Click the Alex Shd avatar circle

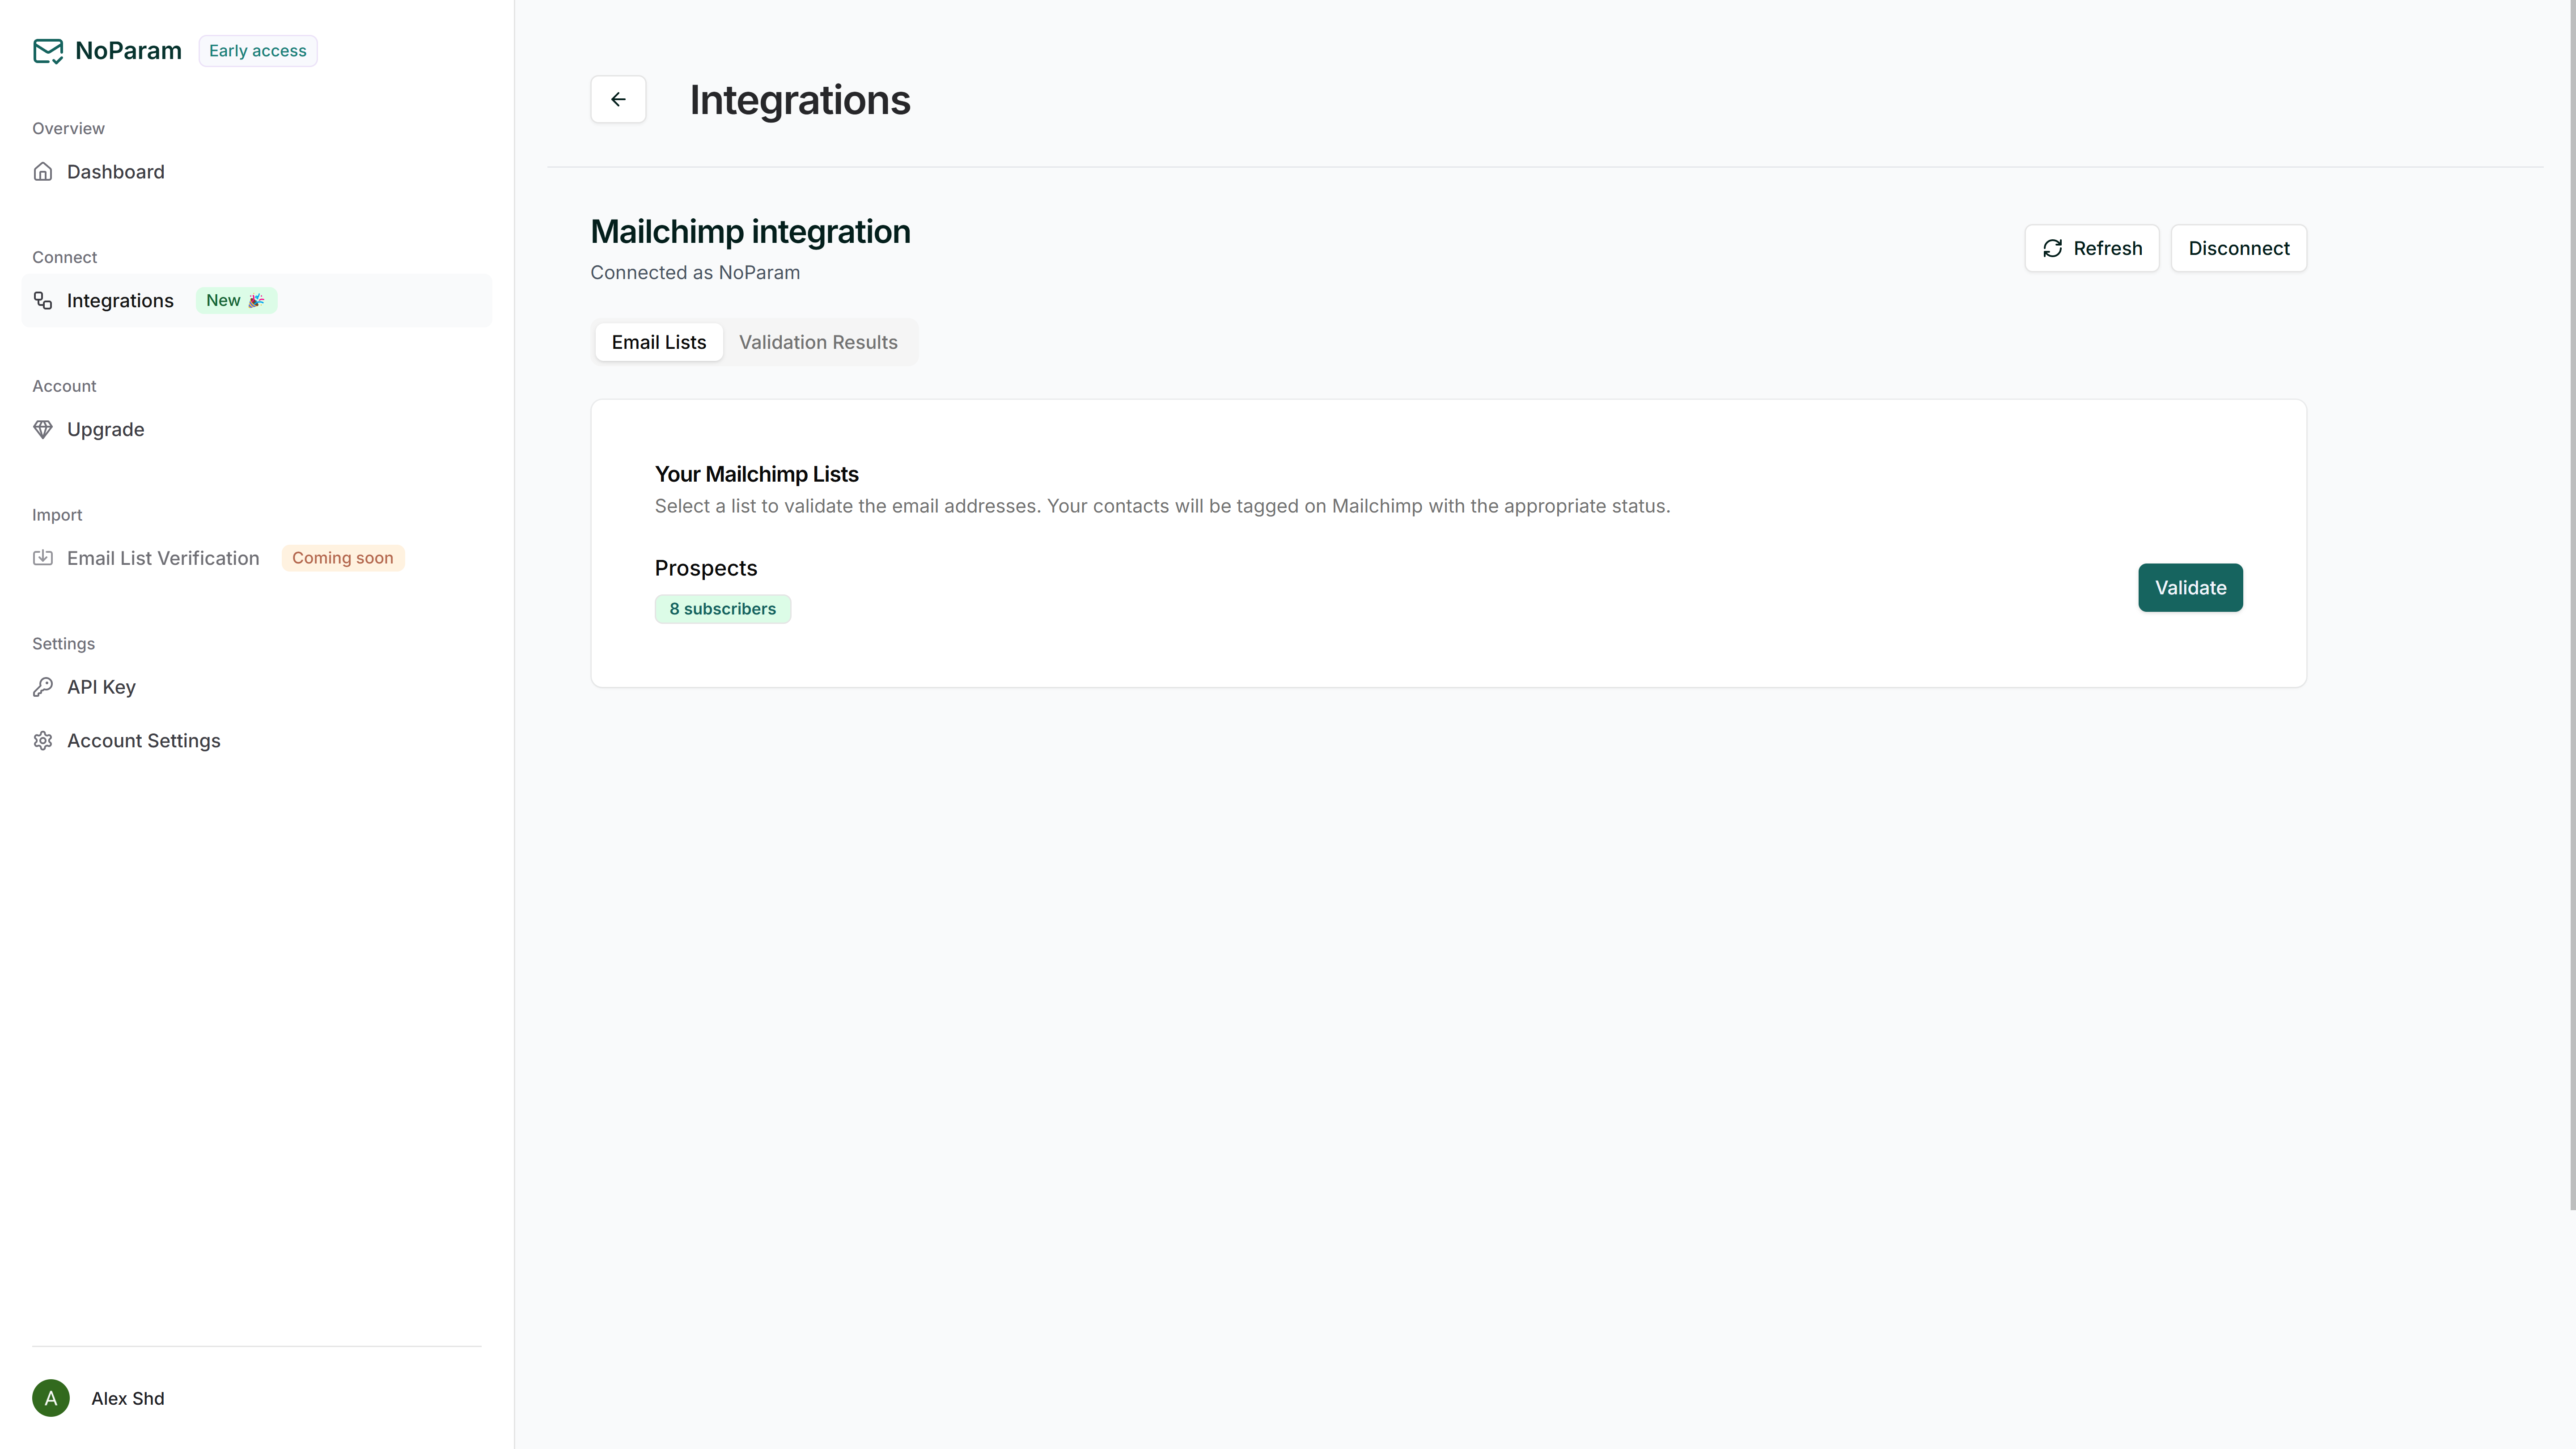[51, 1398]
